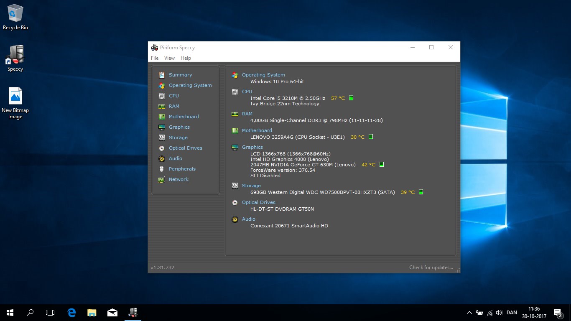Open the Graphics heading link in main panel
Viewport: 571px width, 321px height.
tap(252, 147)
